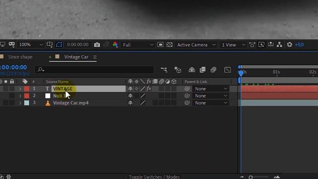Viewport: 318px width, 179px height.
Task: Open region of interest tool
Action: [50, 44]
